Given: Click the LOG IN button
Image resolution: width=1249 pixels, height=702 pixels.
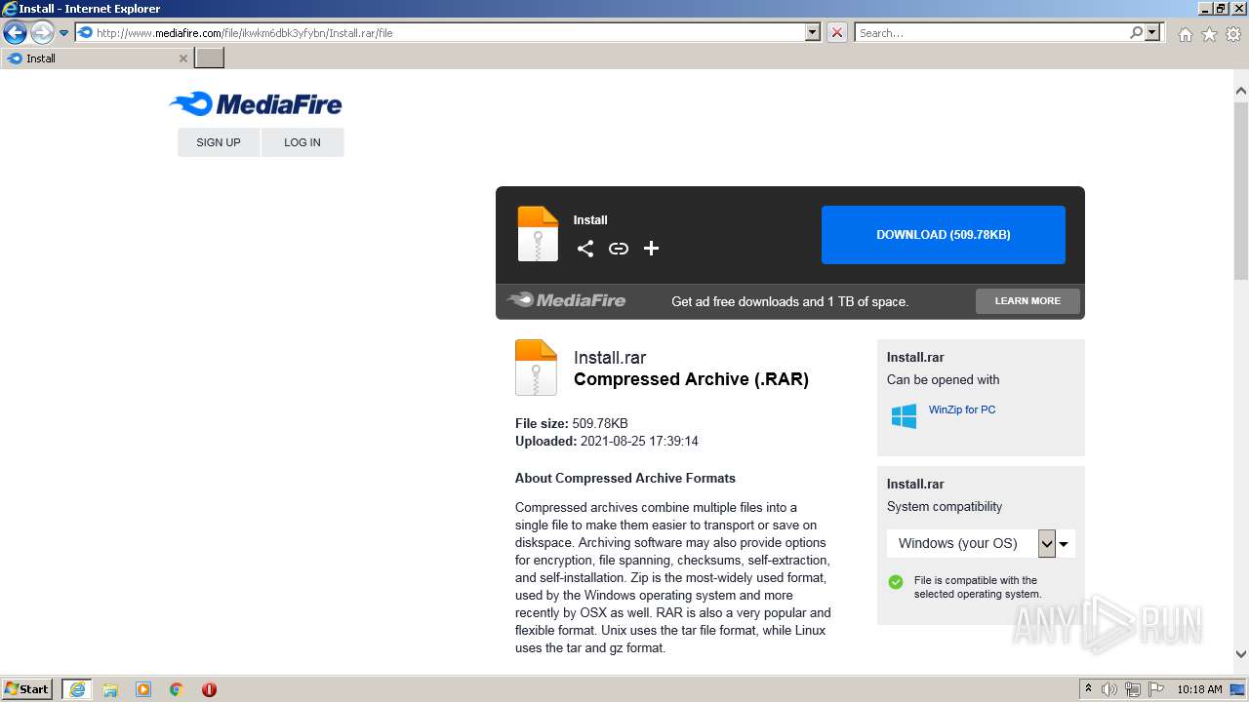Looking at the screenshot, I should (x=302, y=142).
